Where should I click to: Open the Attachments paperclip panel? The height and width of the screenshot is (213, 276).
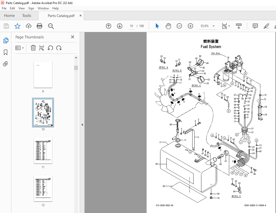tap(6, 64)
